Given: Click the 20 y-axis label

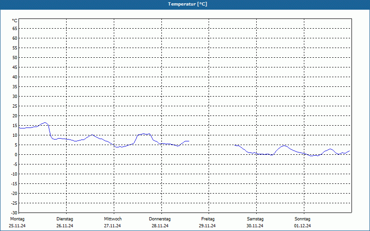Looking at the screenshot, I should coord(15,116).
